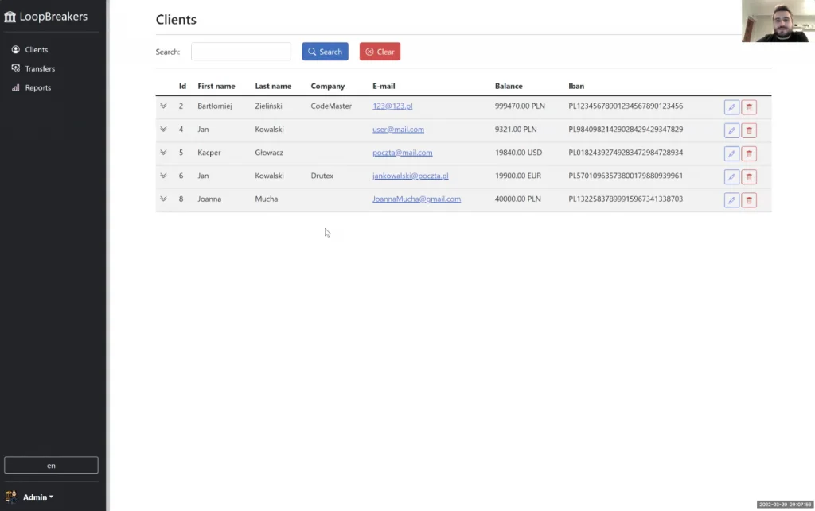This screenshot has height=511, width=815.
Task: Open the jankowalski@poczta.pl email link
Action: point(410,176)
